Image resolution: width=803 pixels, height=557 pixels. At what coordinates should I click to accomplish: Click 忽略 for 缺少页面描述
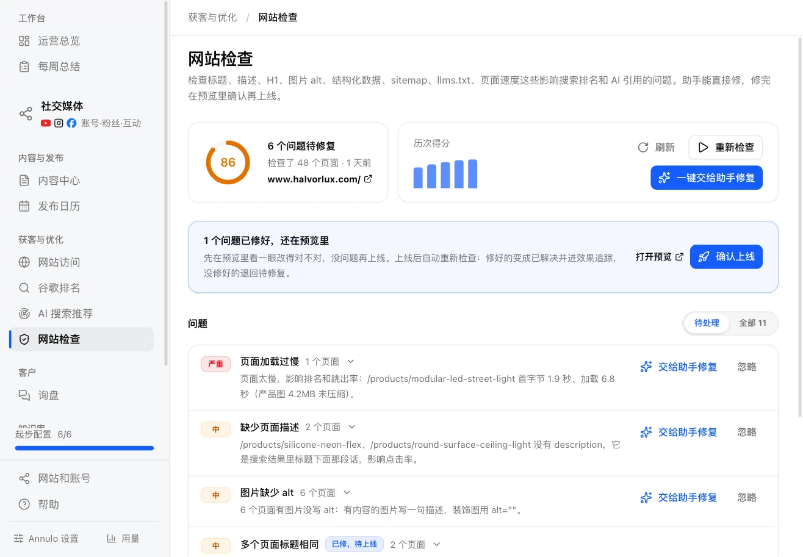pyautogui.click(x=747, y=432)
